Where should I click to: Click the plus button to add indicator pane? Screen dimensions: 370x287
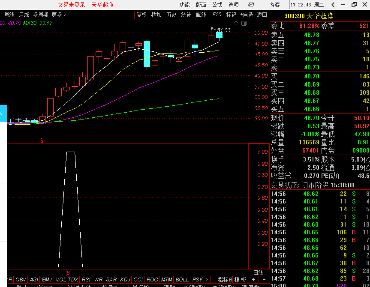click(x=253, y=280)
